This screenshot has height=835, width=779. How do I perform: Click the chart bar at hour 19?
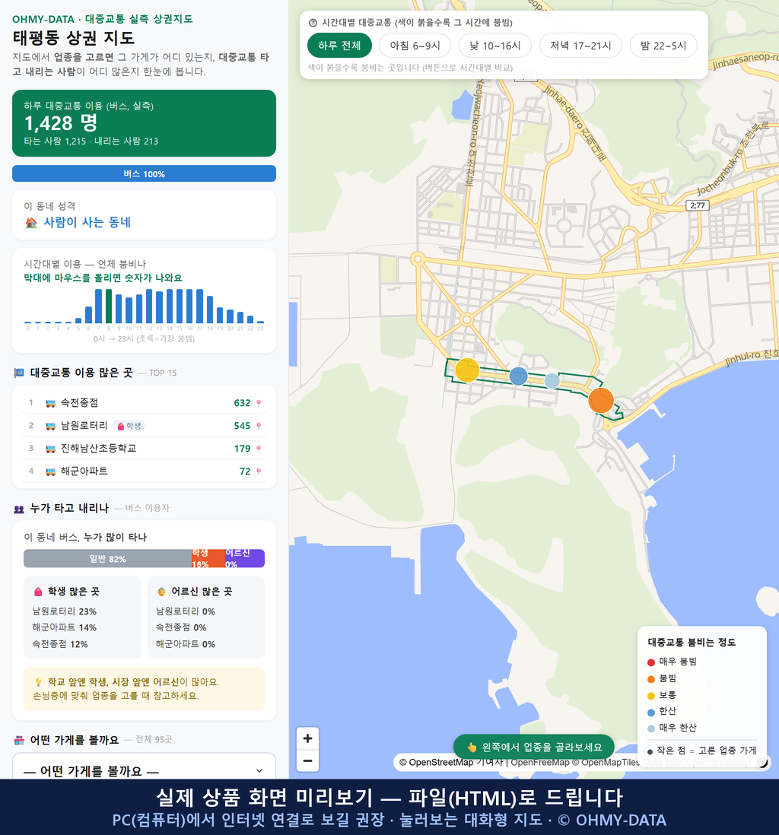220,315
